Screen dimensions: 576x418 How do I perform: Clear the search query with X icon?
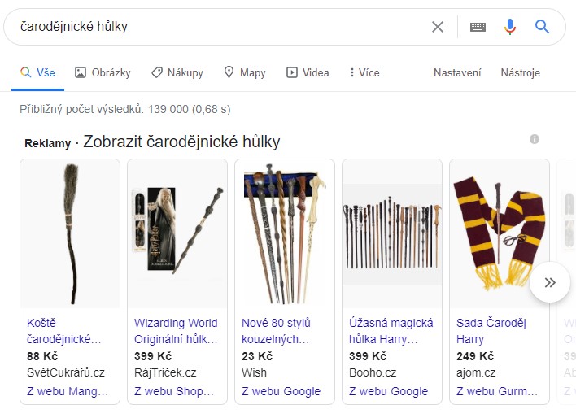[438, 27]
